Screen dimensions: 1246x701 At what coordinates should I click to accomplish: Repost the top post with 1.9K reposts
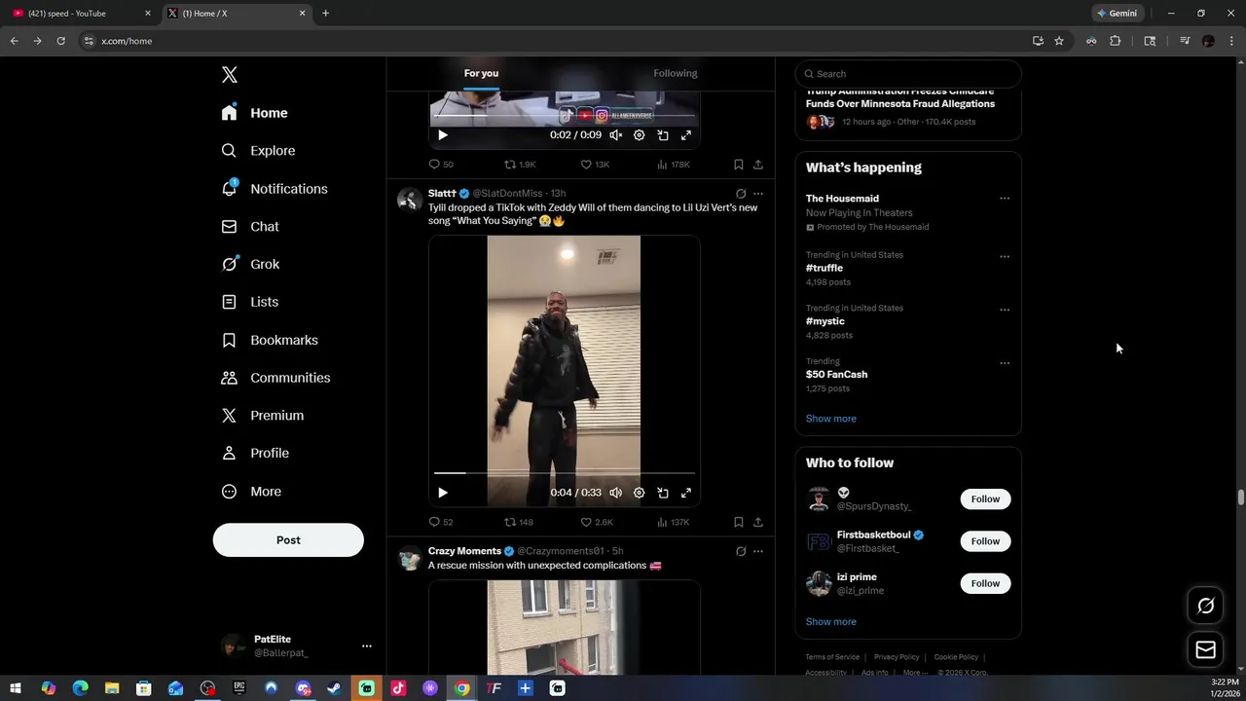(x=520, y=165)
